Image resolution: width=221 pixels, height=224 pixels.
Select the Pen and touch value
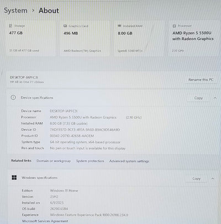pyautogui.click(x=88, y=148)
